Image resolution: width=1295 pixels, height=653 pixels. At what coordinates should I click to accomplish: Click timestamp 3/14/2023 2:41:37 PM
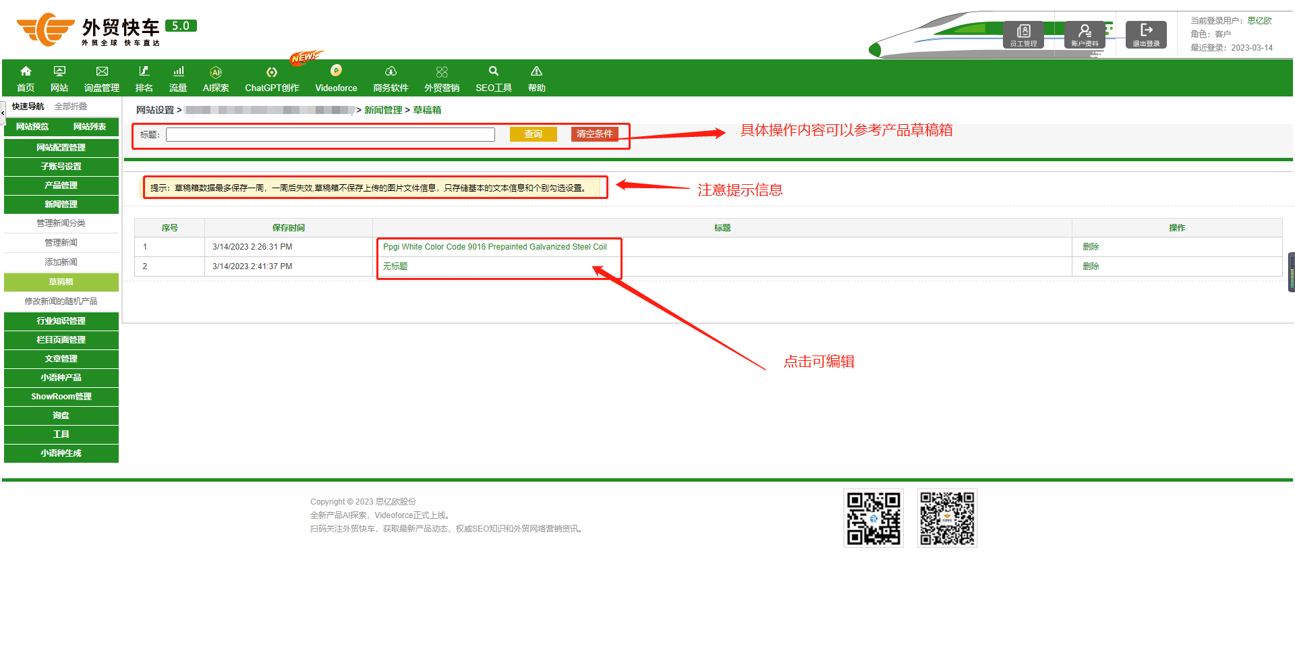tap(252, 266)
